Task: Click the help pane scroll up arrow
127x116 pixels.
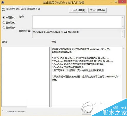Action: click(x=124, y=49)
